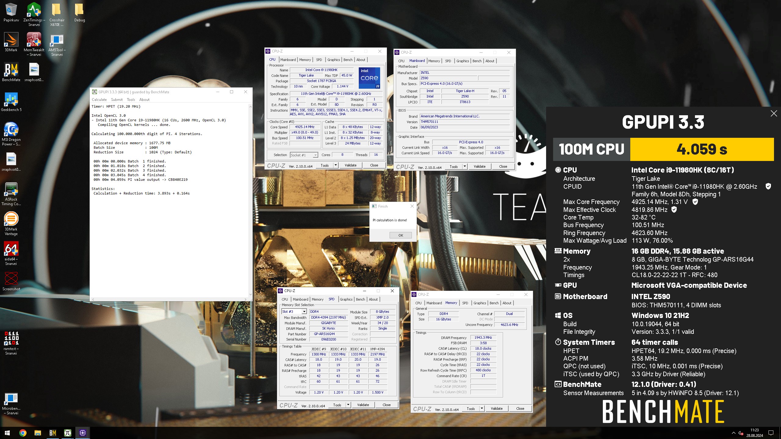Launch 3DMark from the desktop
The width and height of the screenshot is (781, 439).
(x=11, y=42)
